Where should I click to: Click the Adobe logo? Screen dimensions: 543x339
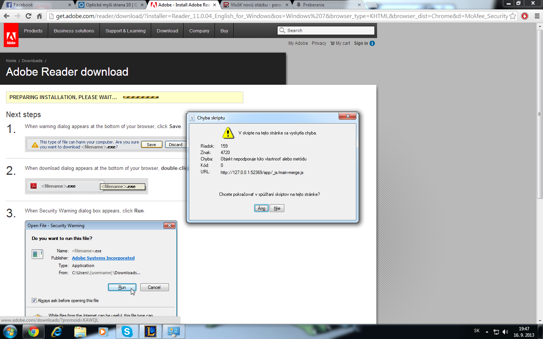(11, 35)
